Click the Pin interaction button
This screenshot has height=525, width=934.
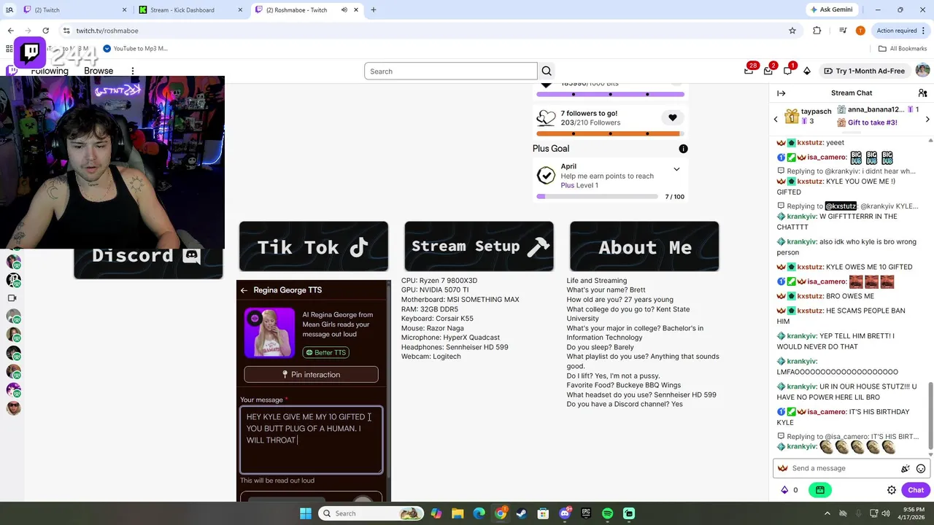[x=311, y=375]
